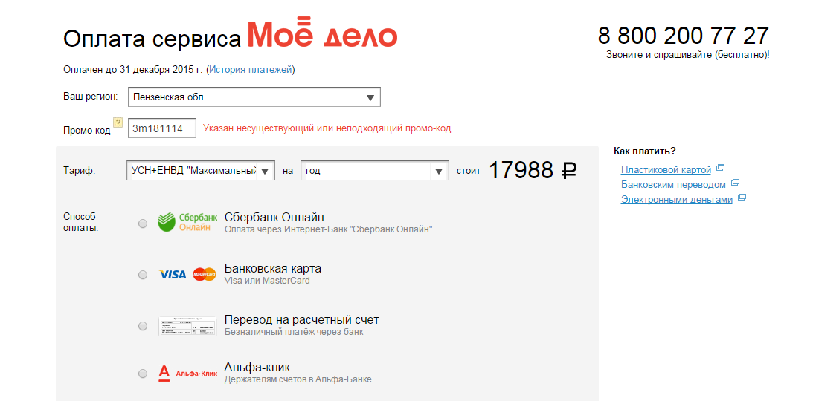Pick the Альфа-клик payment radio button
The width and height of the screenshot is (813, 401).
coord(143,374)
